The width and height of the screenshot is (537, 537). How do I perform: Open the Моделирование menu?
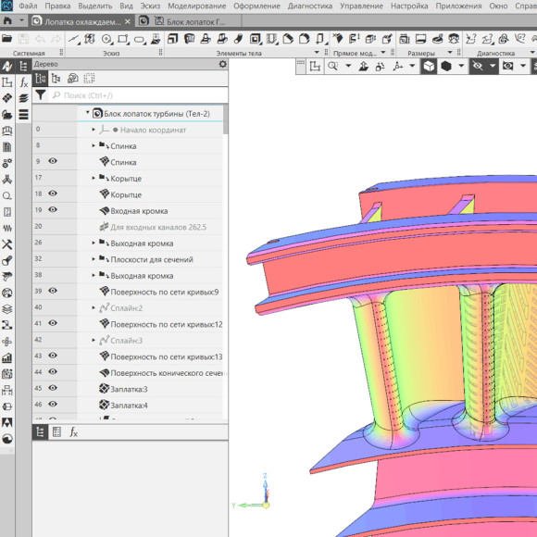tap(197, 6)
